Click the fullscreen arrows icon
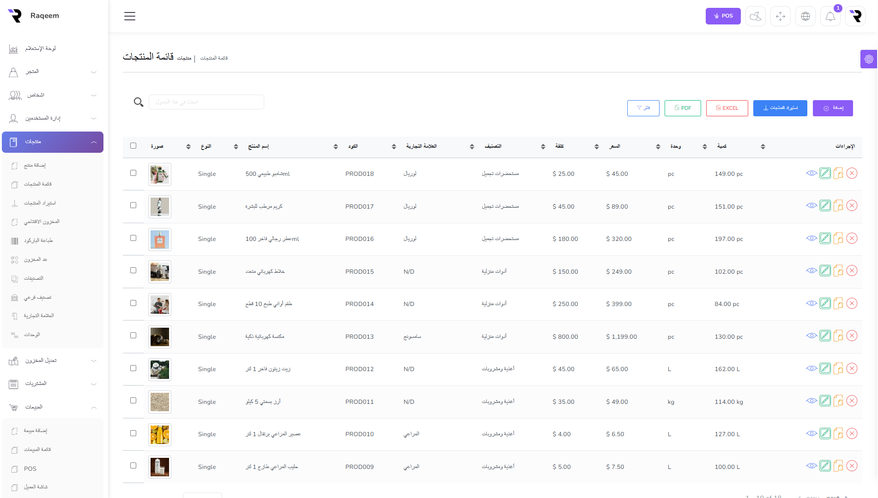This screenshot has height=498, width=878. coord(780,17)
